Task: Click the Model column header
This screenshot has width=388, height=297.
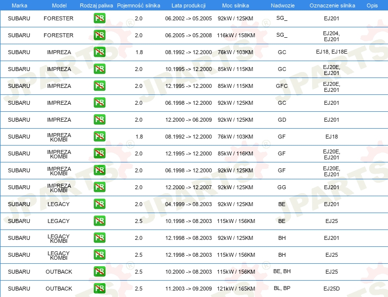Action: pos(59,5)
